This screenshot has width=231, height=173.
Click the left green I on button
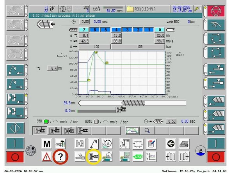point(15,143)
